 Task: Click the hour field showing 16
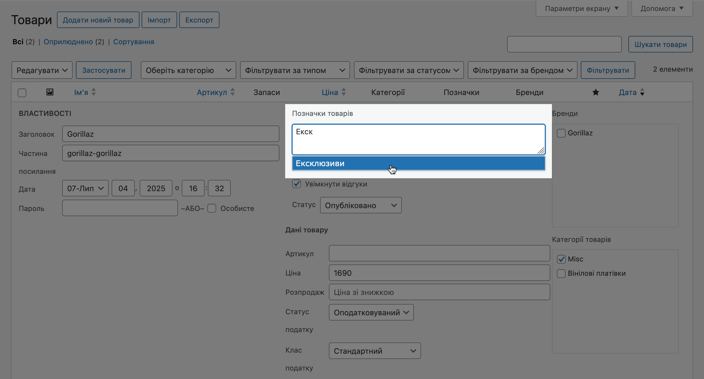193,188
